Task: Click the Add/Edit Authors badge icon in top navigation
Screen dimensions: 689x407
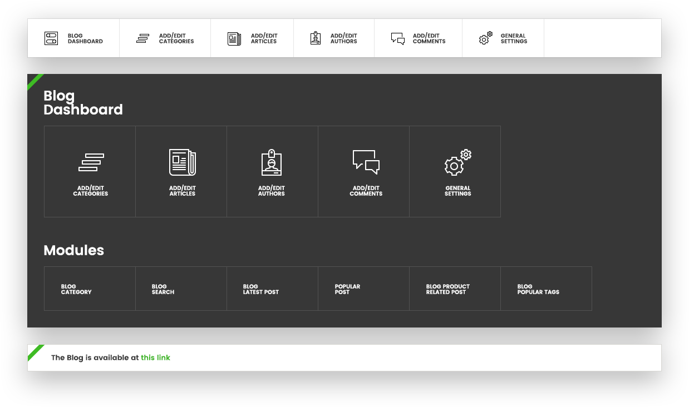Action: tap(316, 38)
